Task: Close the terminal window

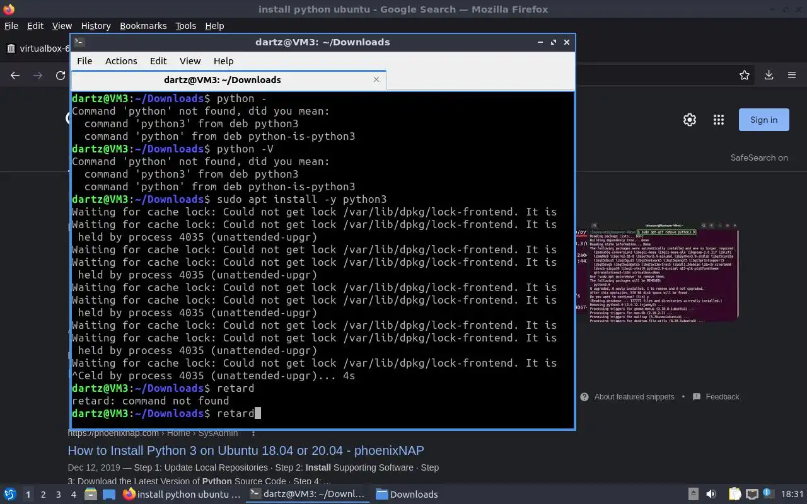Action: [567, 42]
